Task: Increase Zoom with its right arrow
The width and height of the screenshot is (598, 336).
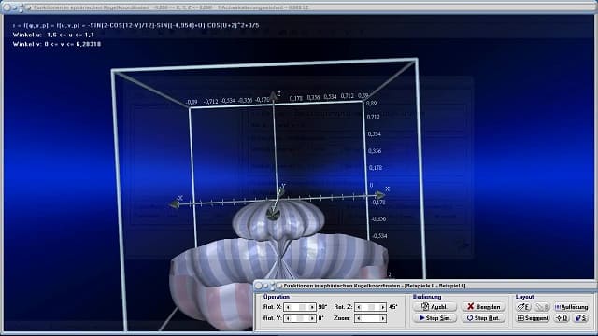Action: click(x=382, y=318)
